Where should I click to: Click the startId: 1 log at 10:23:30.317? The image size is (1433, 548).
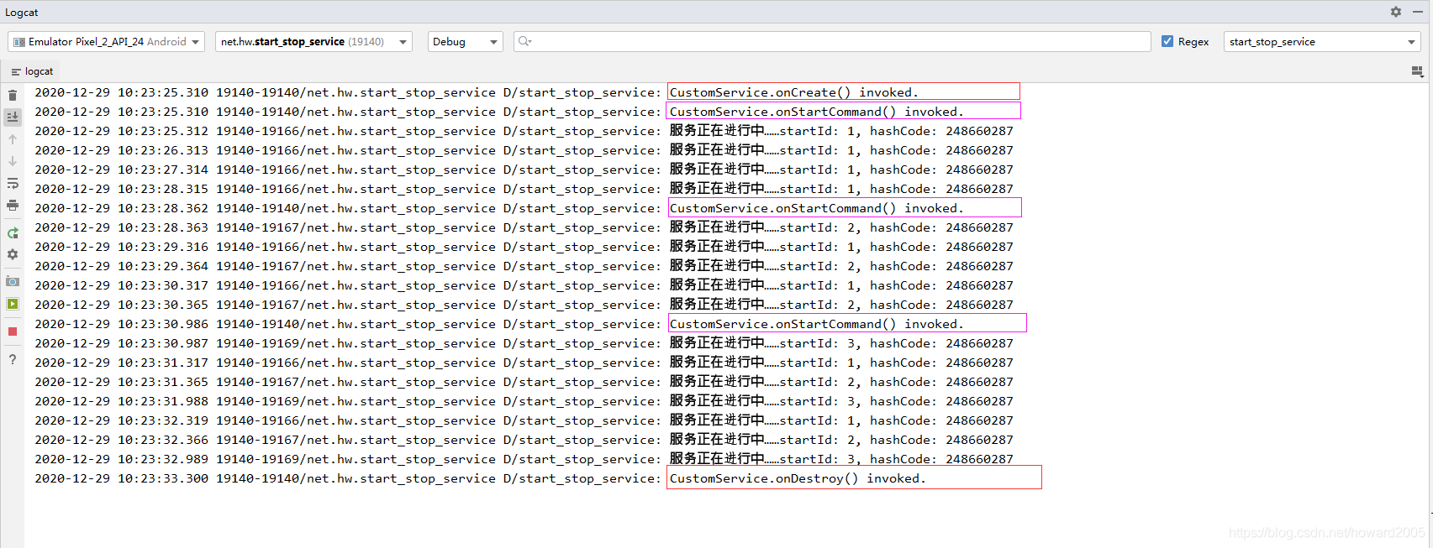click(841, 285)
